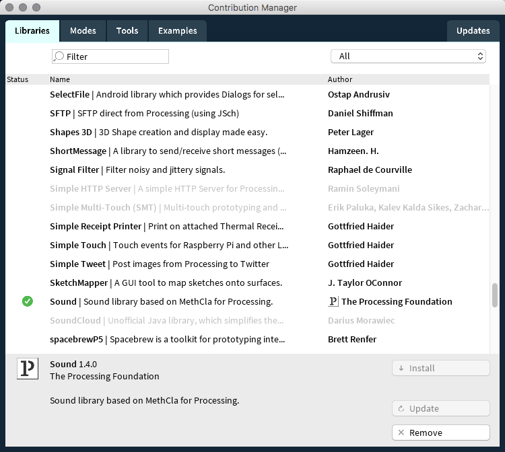Image resolution: width=505 pixels, height=452 pixels.
Task: Remove the Sound library
Action: [x=441, y=432]
